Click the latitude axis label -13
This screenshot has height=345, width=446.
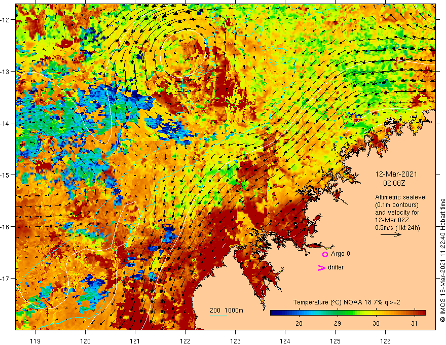point(6,72)
